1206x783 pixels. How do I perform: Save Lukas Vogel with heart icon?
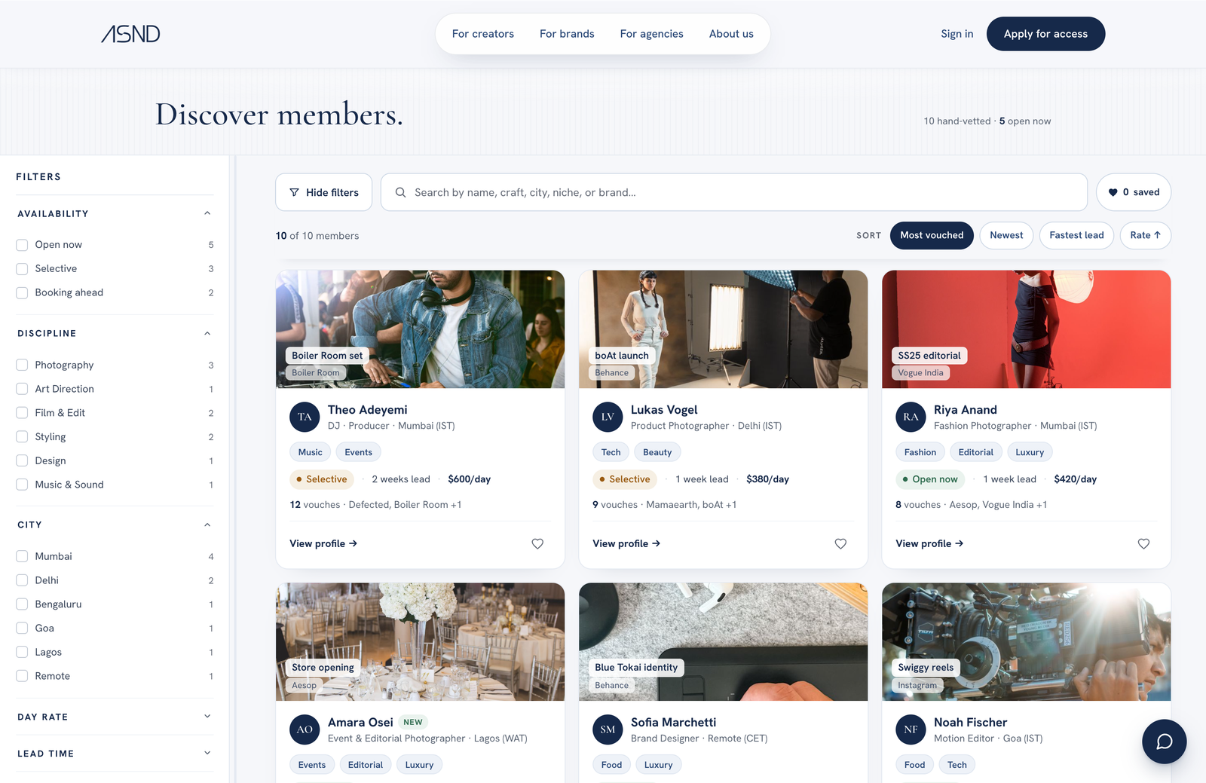pyautogui.click(x=840, y=543)
